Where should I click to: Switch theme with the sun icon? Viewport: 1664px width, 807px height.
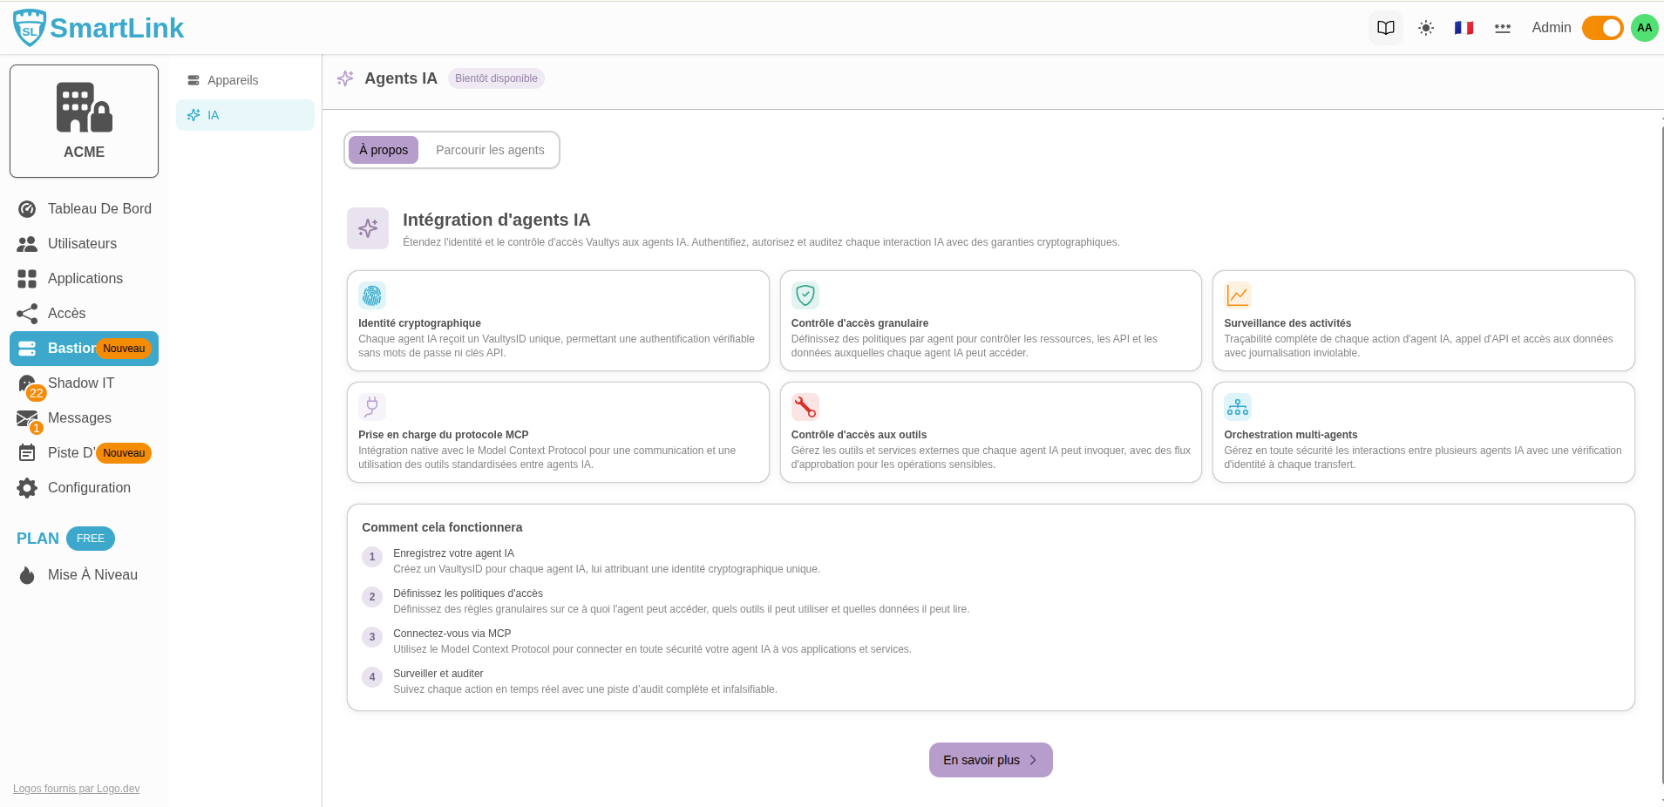pyautogui.click(x=1426, y=28)
